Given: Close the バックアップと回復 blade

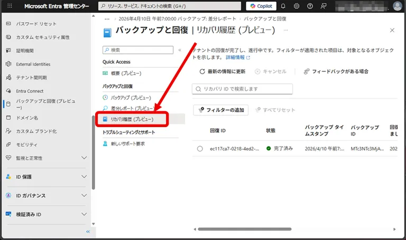Looking at the screenshot, I should (392, 30).
